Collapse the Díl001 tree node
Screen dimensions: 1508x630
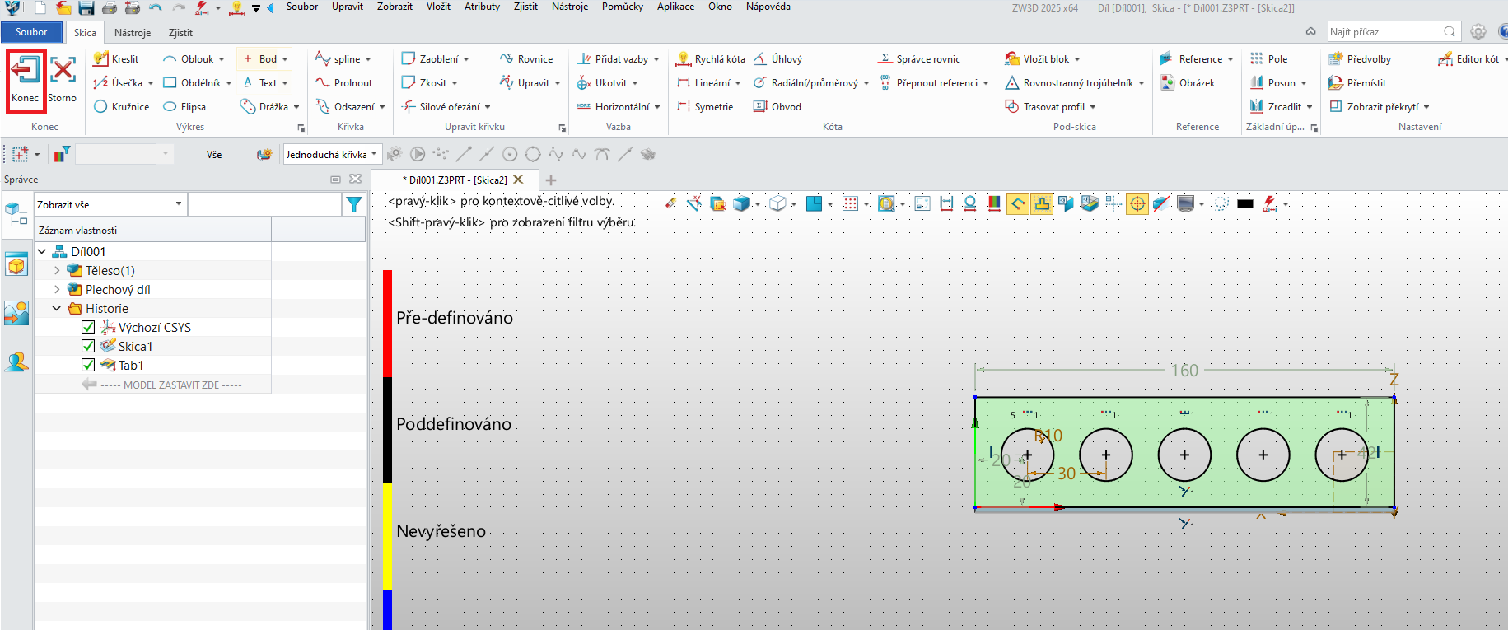tap(42, 251)
